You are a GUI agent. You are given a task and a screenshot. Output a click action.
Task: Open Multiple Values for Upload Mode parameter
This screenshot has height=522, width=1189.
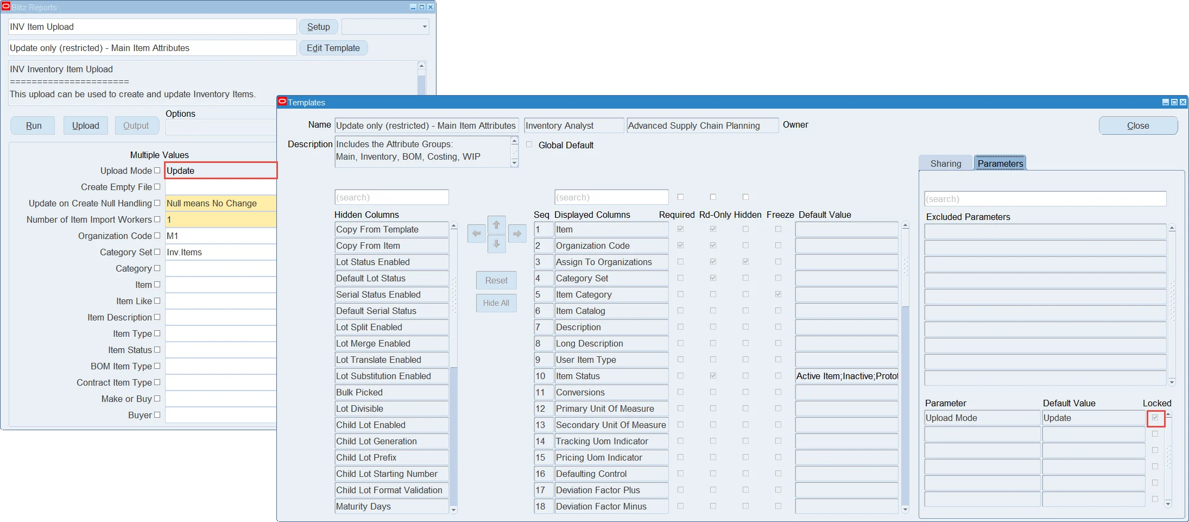(157, 171)
